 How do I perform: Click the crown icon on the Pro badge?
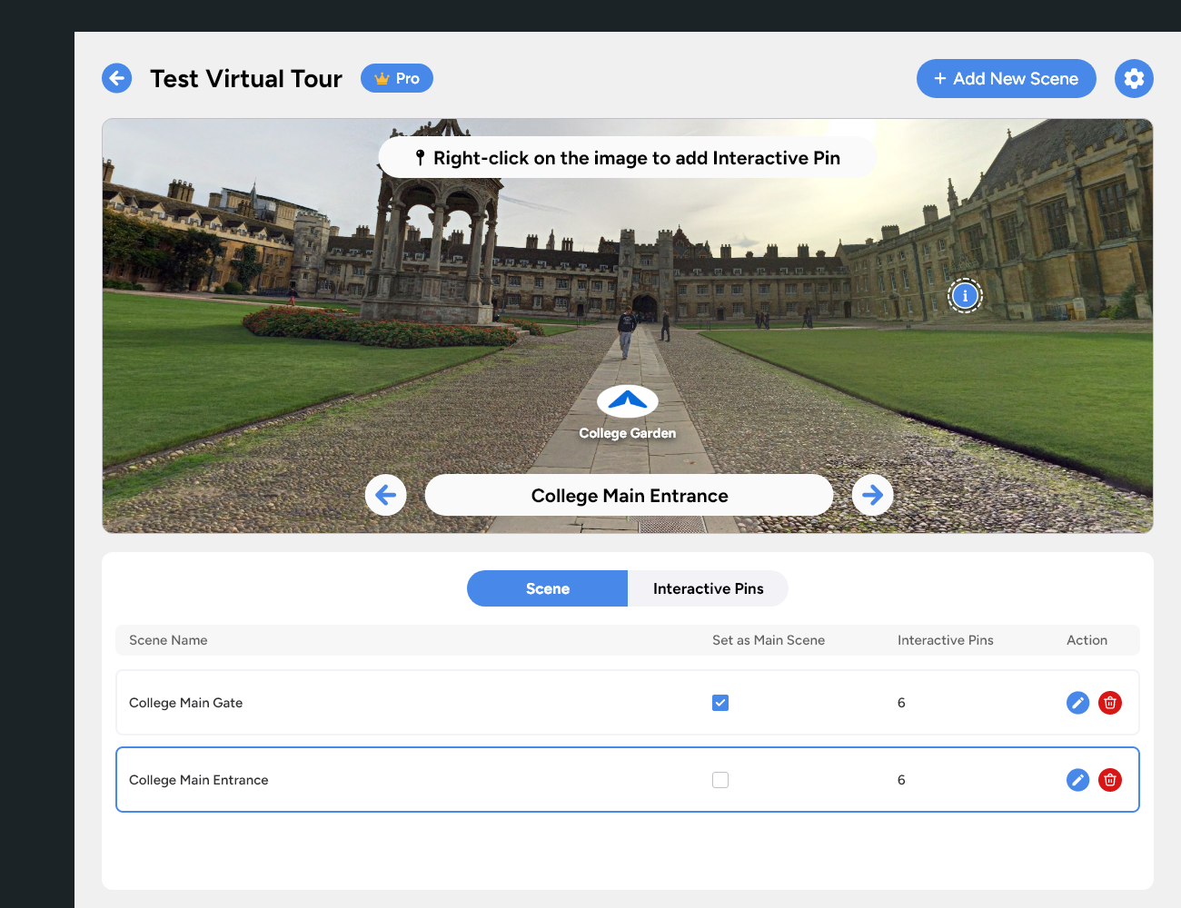tap(382, 78)
